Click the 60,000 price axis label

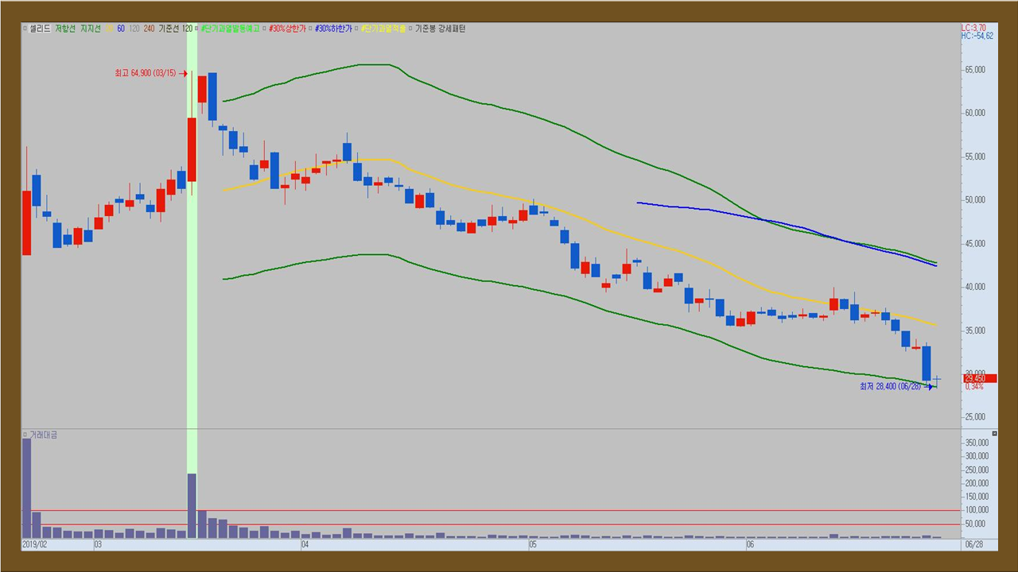pos(975,113)
